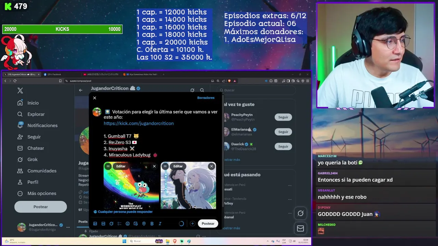This screenshot has width=438, height=246.
Task: Click the X logo in the sidebar
Action: pyautogui.click(x=20, y=91)
